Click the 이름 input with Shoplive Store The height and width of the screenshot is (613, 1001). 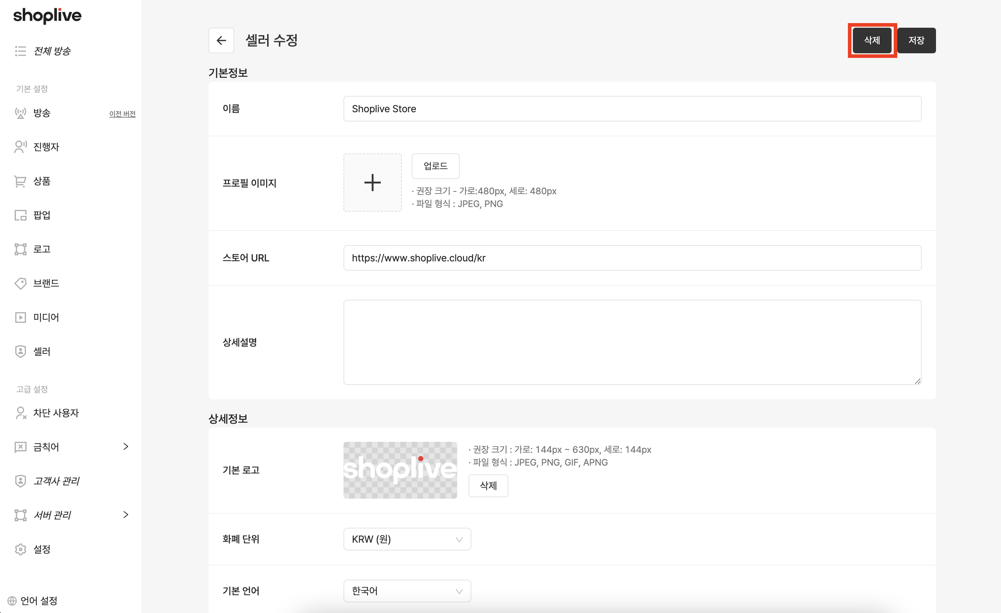pyautogui.click(x=632, y=108)
